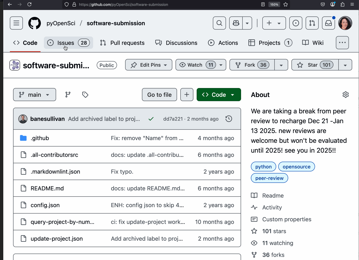Open the README.md file
The height and width of the screenshot is (260, 359).
point(47,188)
